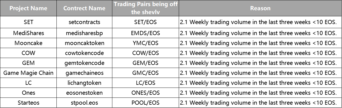Select the Ones project name cell

(x=28, y=93)
